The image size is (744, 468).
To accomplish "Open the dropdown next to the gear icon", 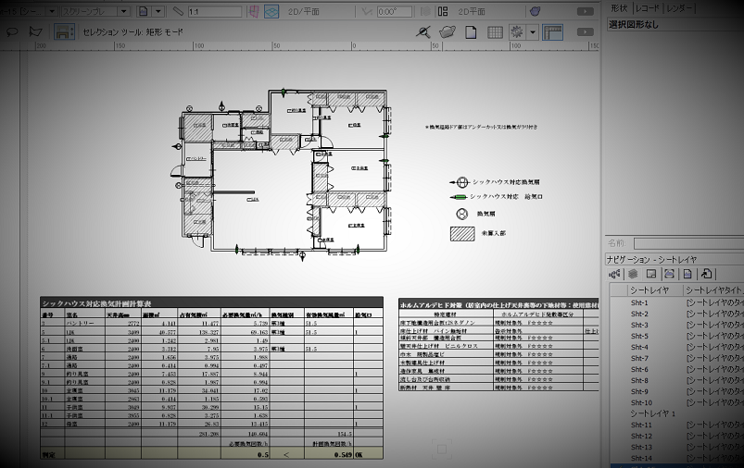I will coord(534,32).
